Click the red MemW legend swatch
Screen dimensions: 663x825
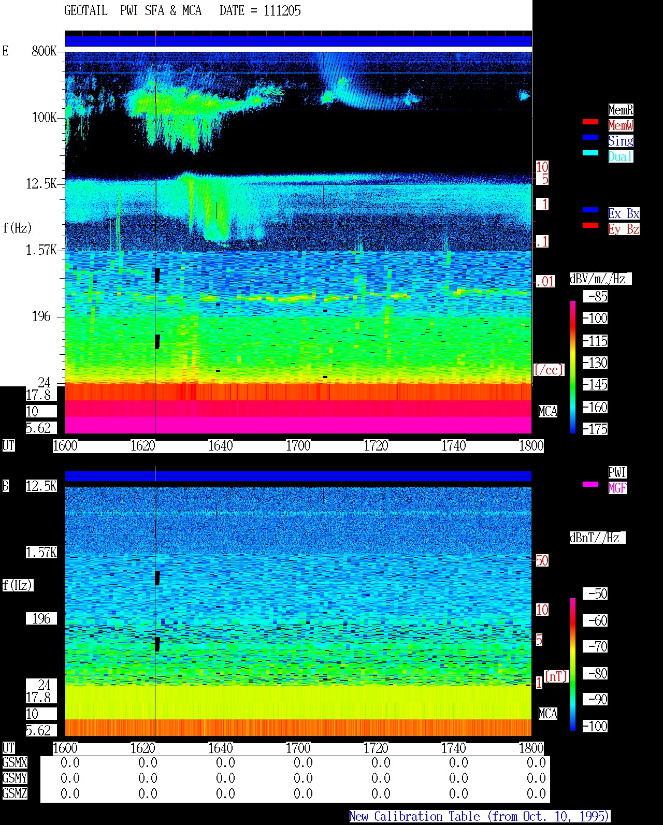pyautogui.click(x=590, y=122)
